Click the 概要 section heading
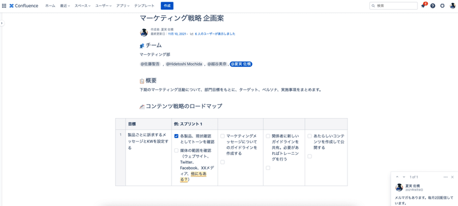Viewport: 458px width, 206px height. pyautogui.click(x=151, y=81)
